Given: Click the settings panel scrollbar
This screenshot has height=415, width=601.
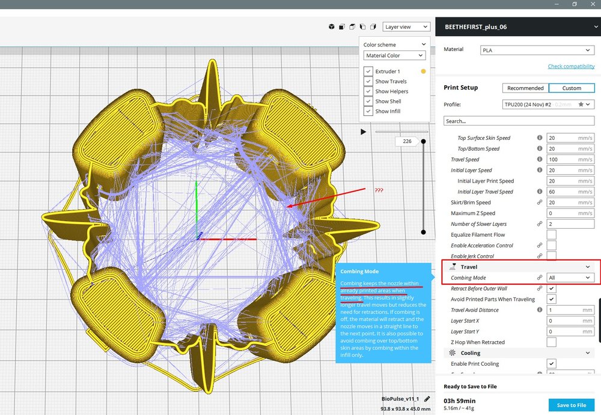Looking at the screenshot, I should pos(599,320).
